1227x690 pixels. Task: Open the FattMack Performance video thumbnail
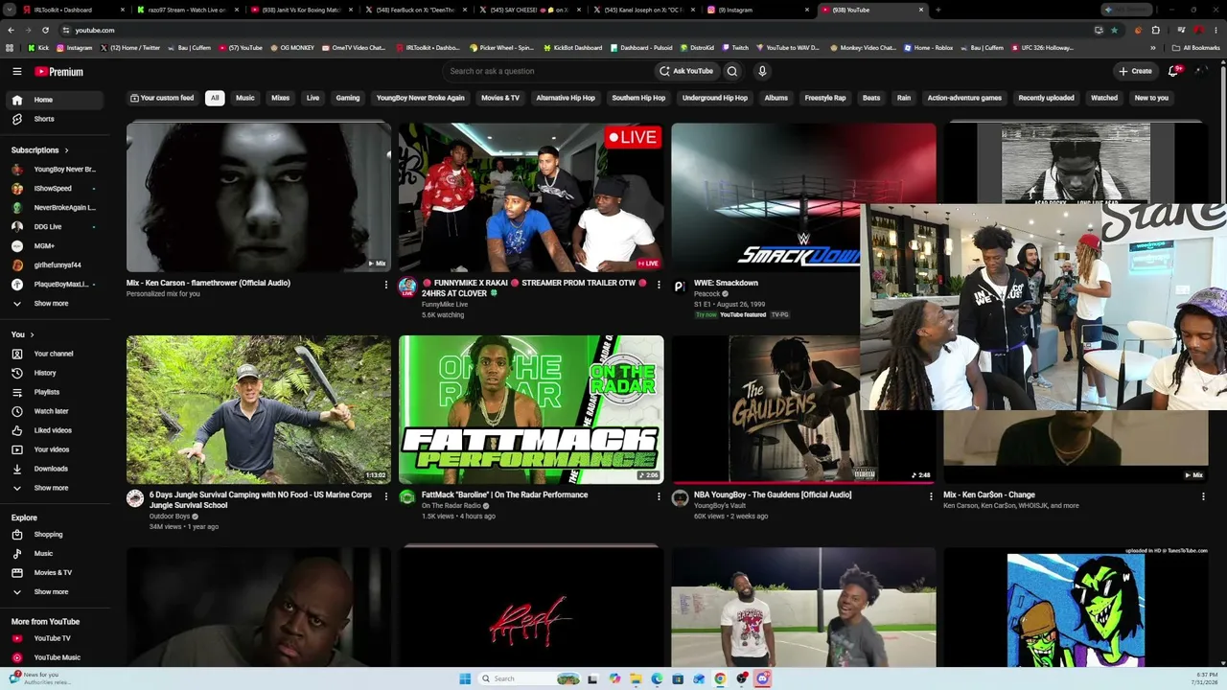(x=531, y=409)
